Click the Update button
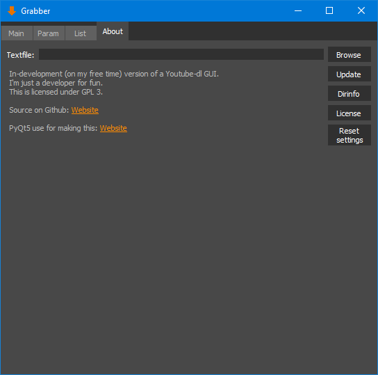The width and height of the screenshot is (378, 375). click(349, 74)
